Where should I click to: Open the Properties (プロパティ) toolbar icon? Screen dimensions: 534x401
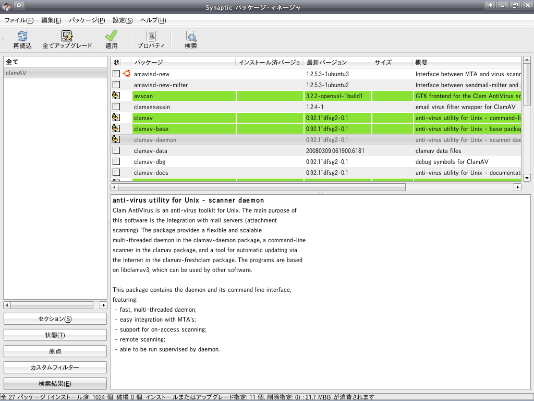[x=151, y=36]
